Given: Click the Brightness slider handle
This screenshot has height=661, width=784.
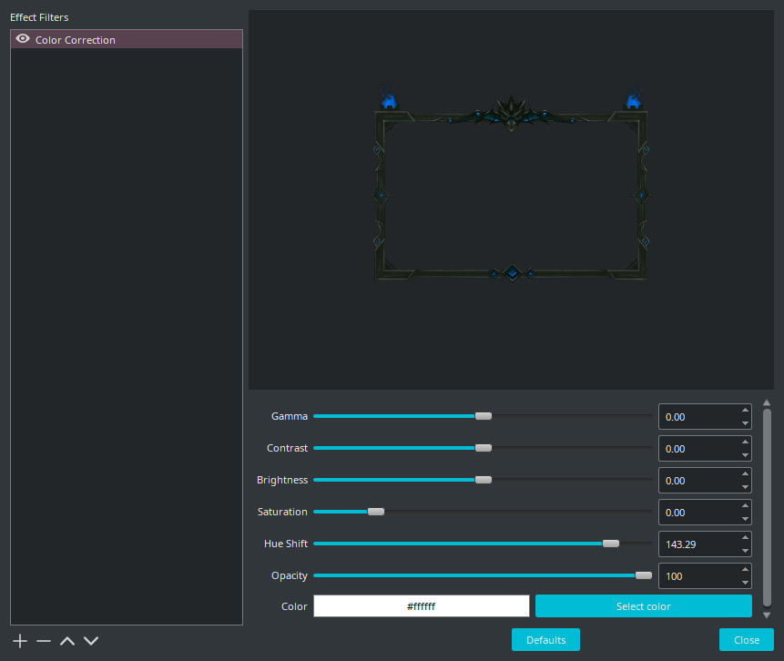Looking at the screenshot, I should click(x=483, y=480).
